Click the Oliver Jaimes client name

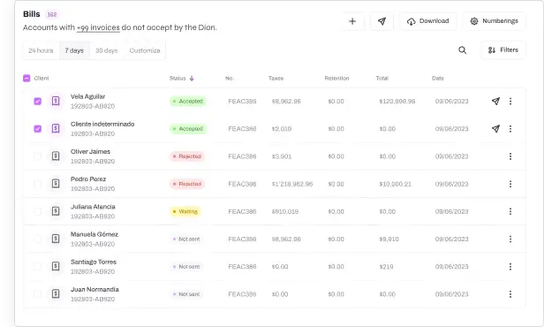click(x=90, y=152)
